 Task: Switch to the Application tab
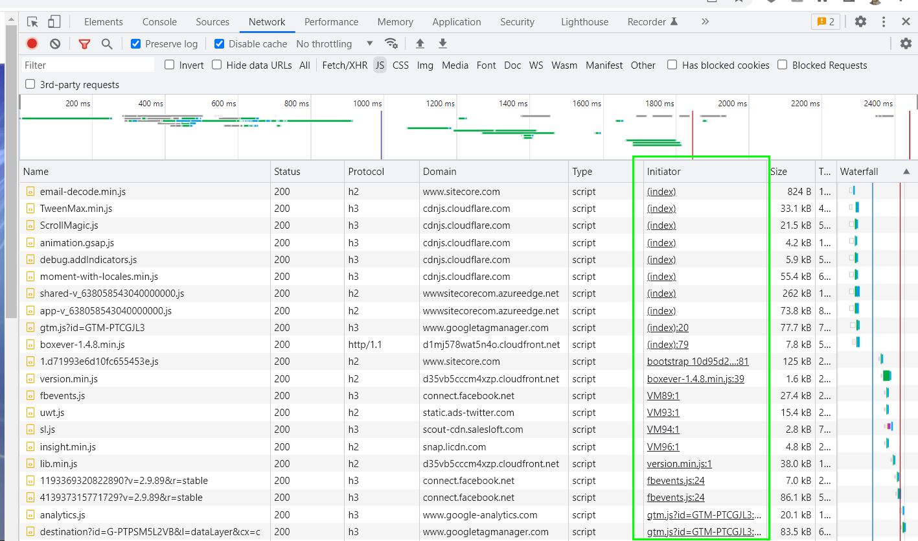[457, 22]
